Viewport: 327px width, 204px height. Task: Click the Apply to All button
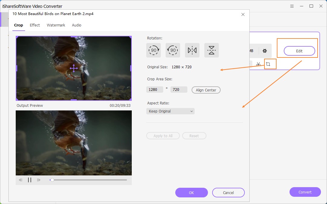click(163, 136)
